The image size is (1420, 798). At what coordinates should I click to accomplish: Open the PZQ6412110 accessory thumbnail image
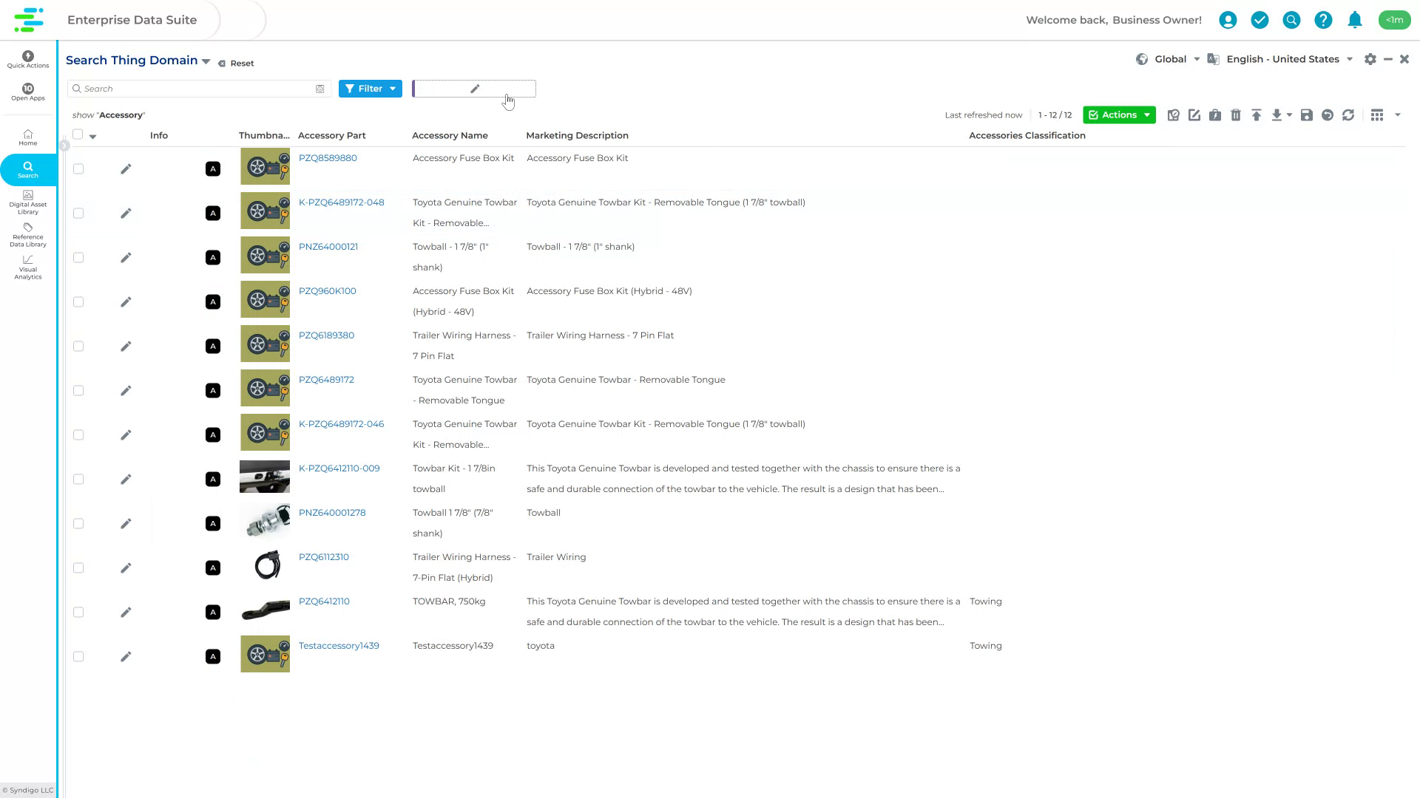(x=264, y=609)
